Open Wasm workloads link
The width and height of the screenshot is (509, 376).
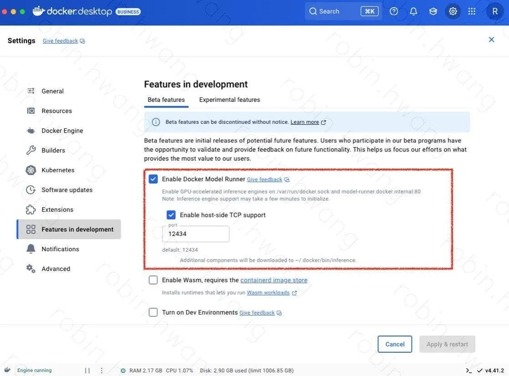pyautogui.click(x=268, y=293)
